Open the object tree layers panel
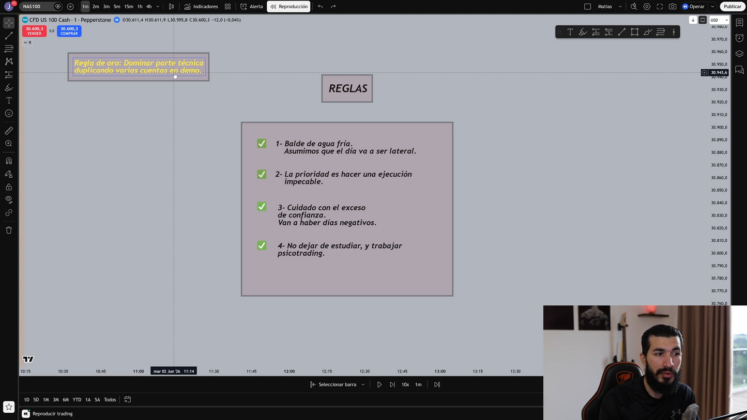This screenshot has height=420, width=747. (739, 54)
